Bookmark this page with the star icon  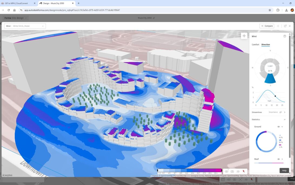point(270,10)
